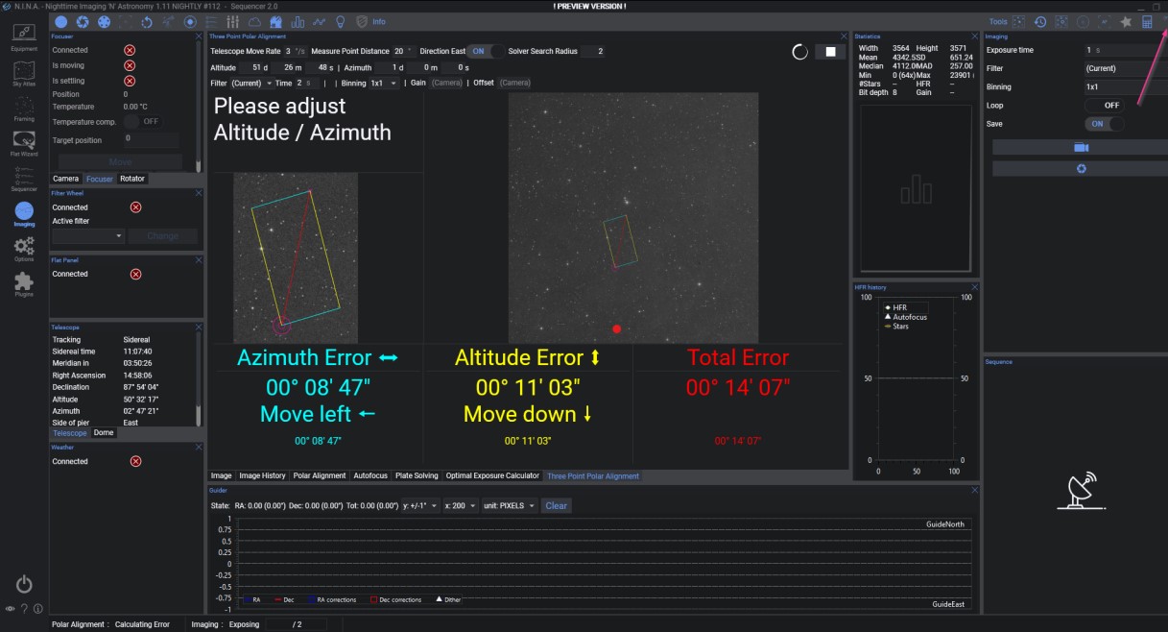Screen dimensions: 1168x632
Task: Open the Optimal Exposure Calculator tab
Action: (x=492, y=475)
